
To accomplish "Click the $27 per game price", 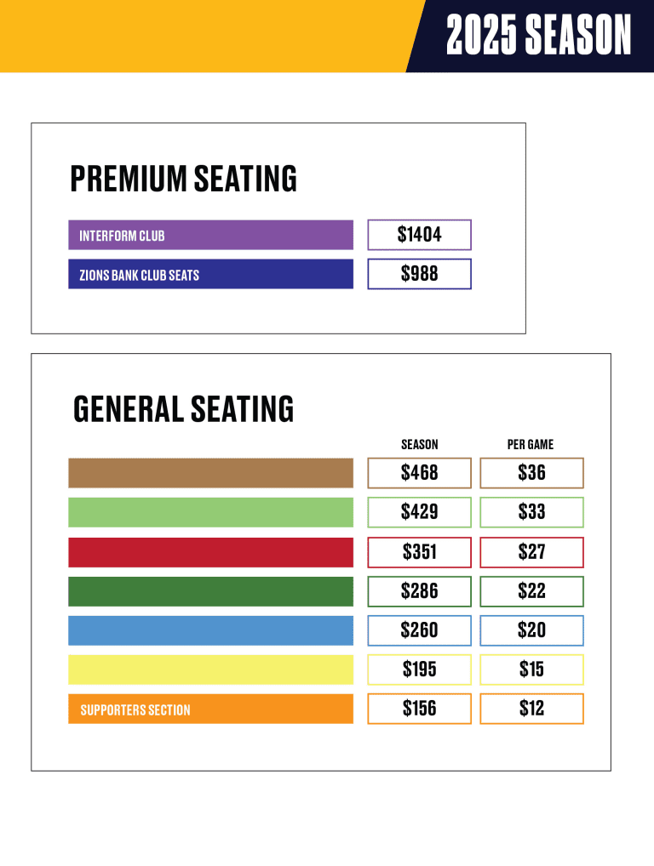I will point(532,552).
